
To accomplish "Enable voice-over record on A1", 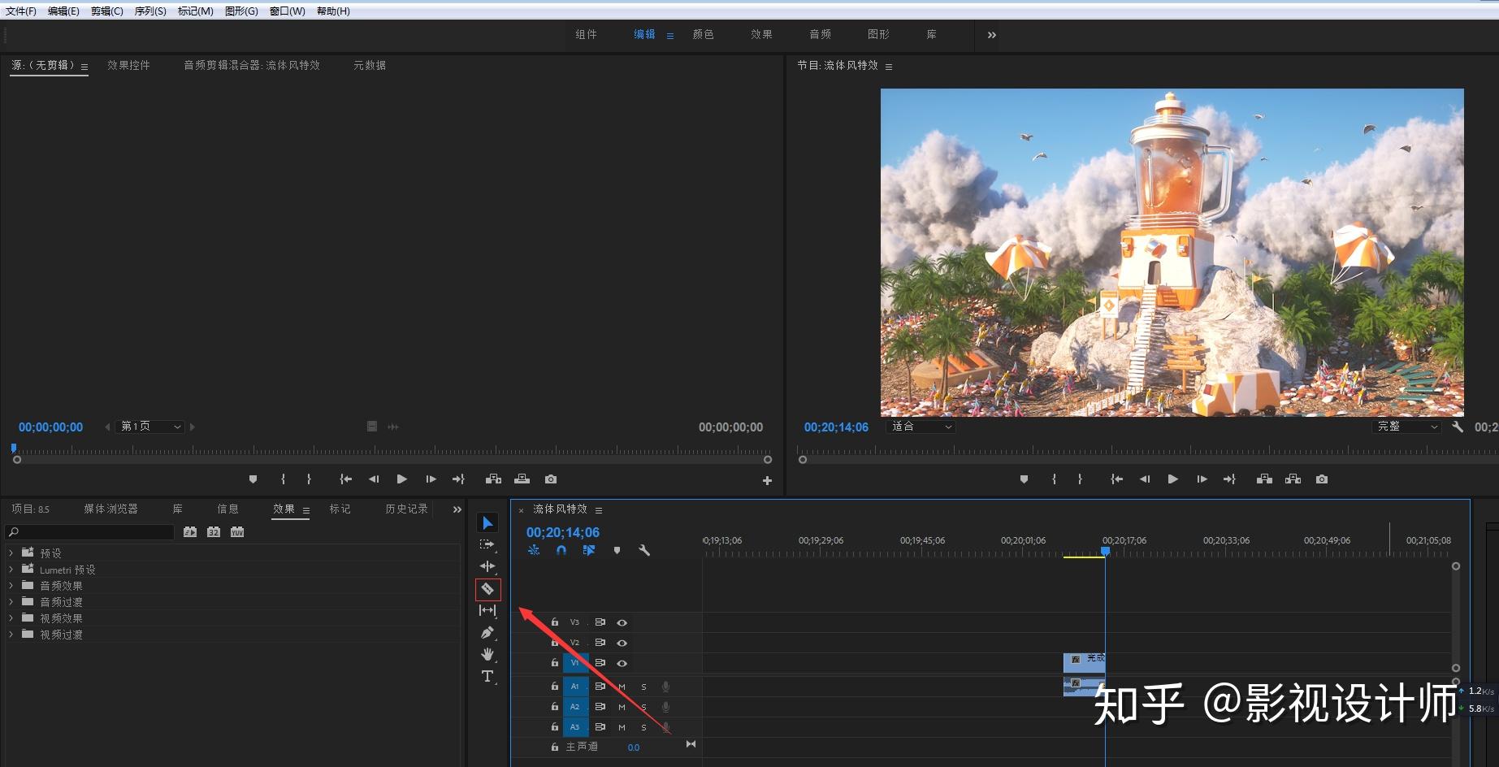I will point(665,687).
